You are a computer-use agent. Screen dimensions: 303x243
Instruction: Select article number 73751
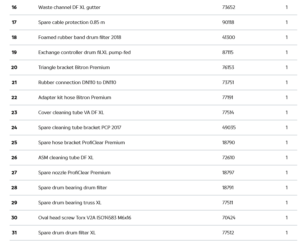[x=228, y=82]
